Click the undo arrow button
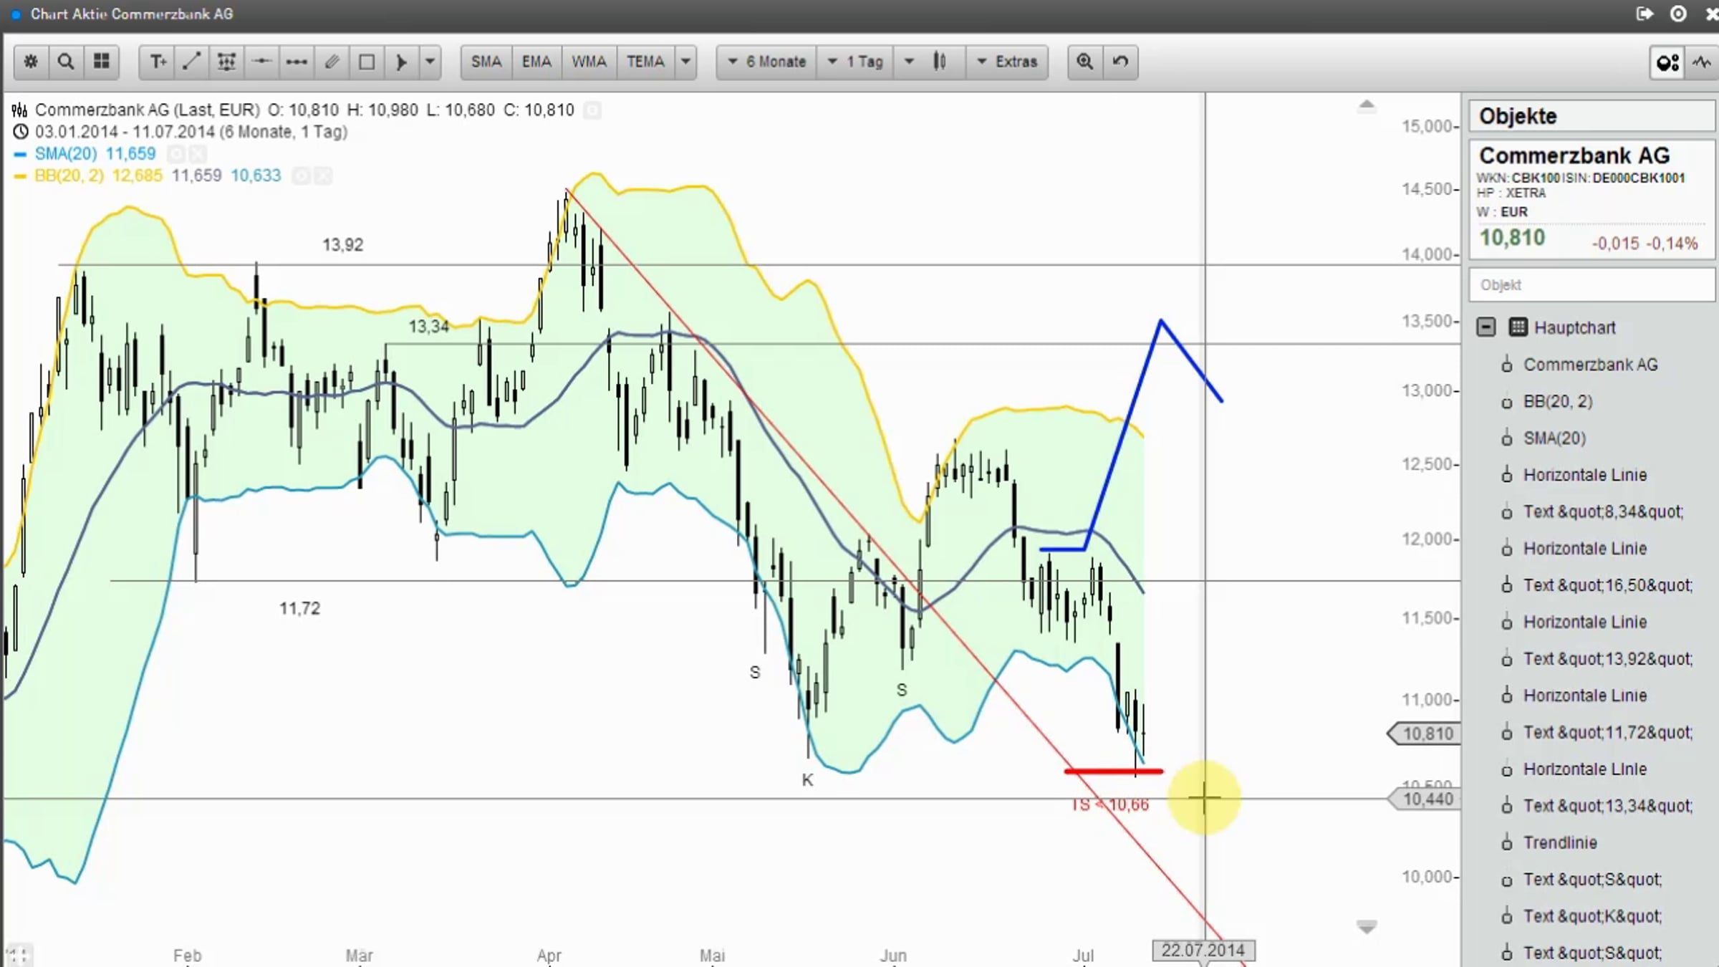 (1121, 62)
